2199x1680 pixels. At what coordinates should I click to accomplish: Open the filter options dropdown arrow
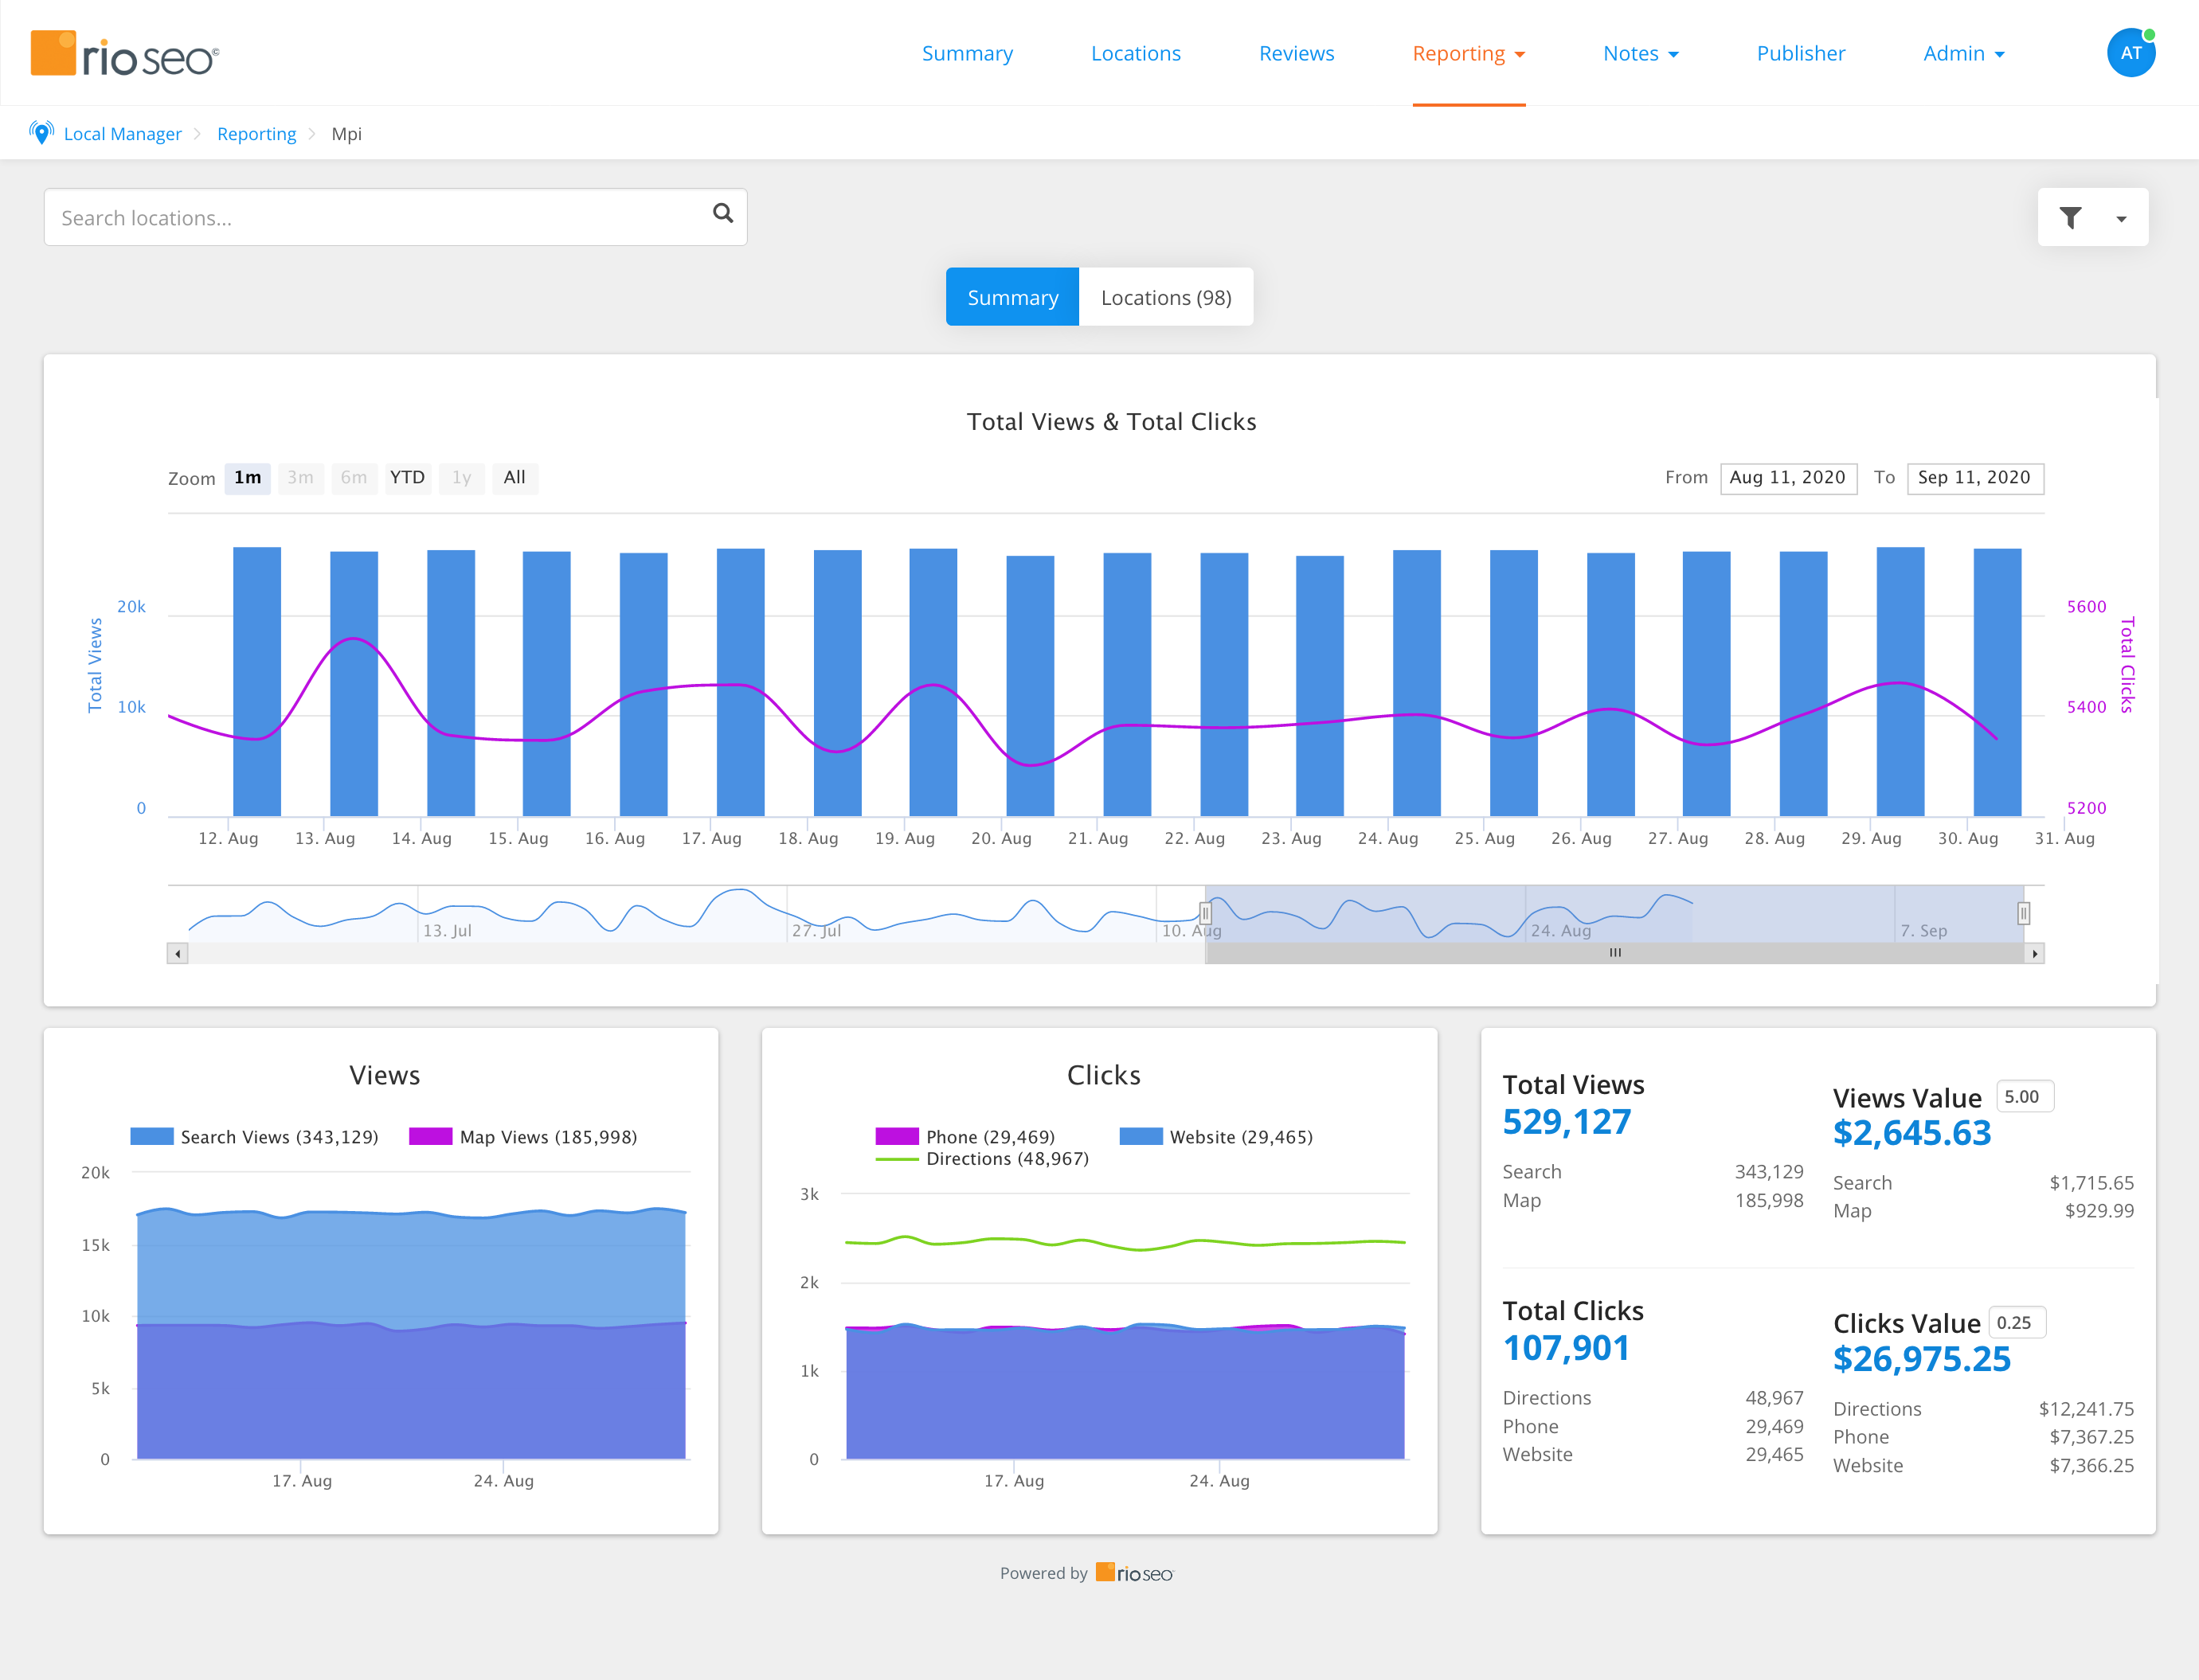click(2122, 218)
